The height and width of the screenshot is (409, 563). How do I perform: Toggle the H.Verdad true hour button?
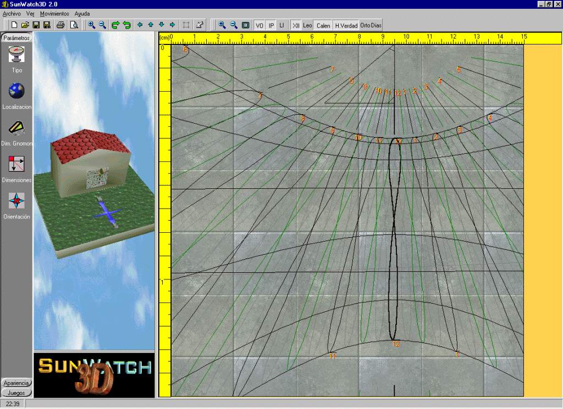click(346, 25)
